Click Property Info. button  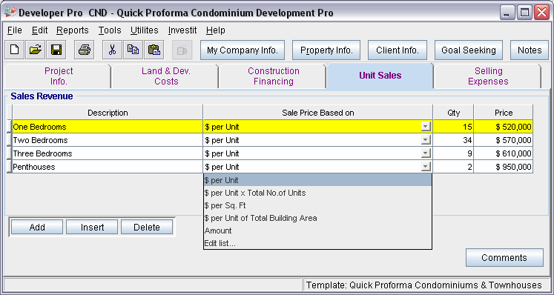(x=326, y=50)
